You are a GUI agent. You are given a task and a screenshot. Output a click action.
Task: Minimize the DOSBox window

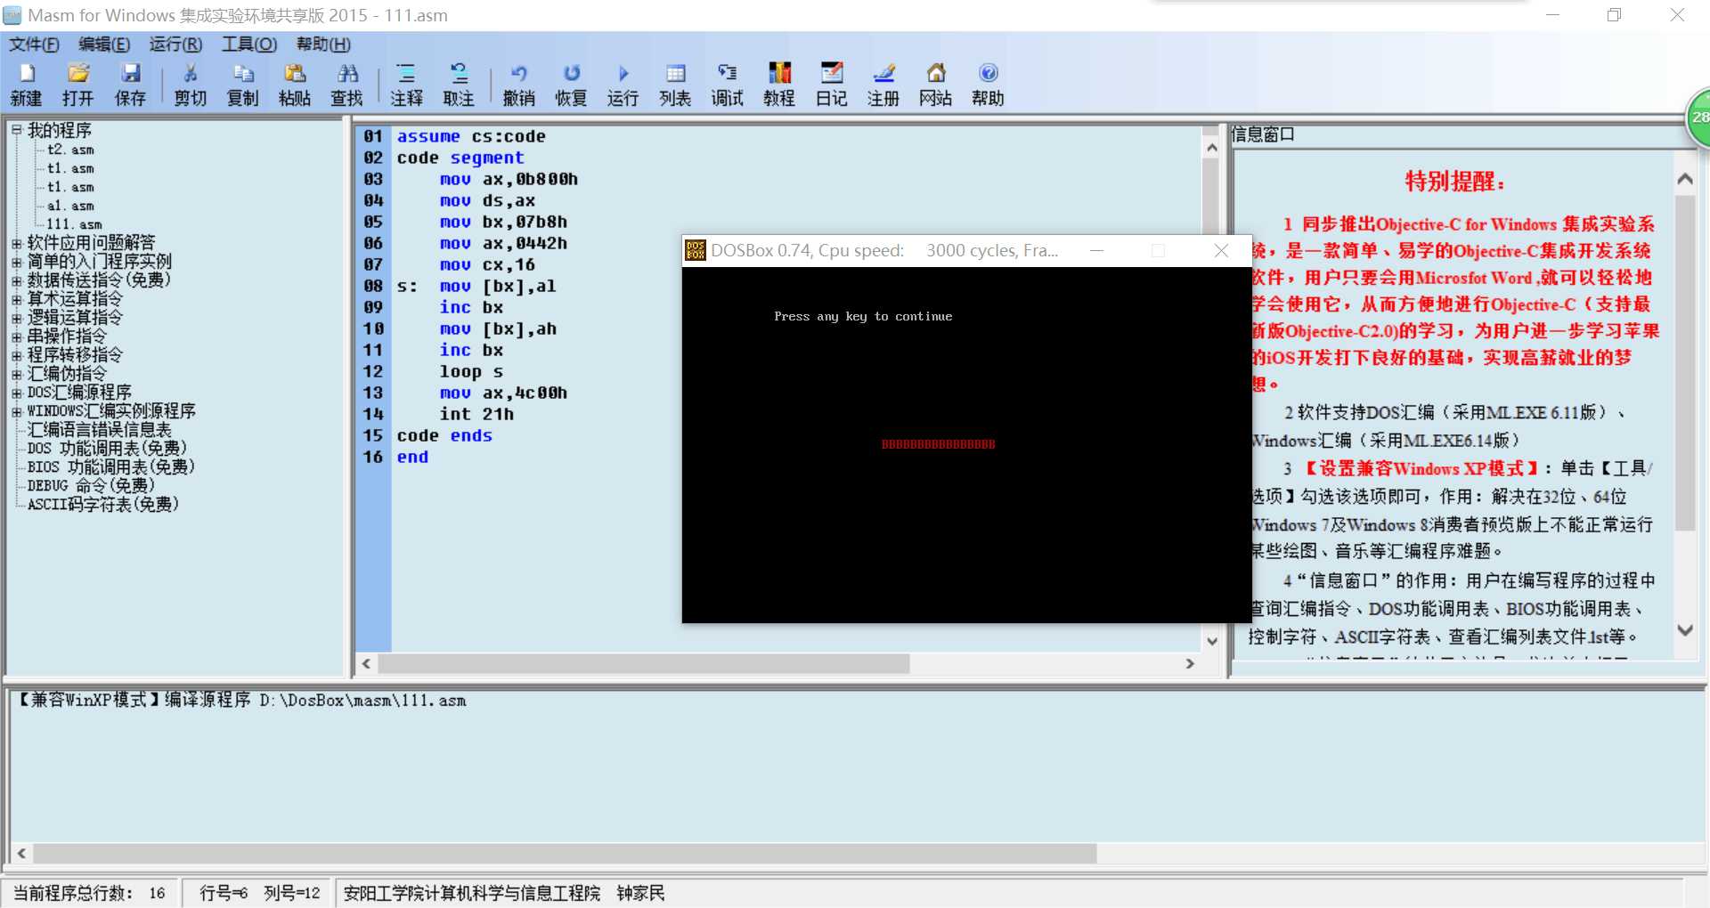click(x=1097, y=251)
